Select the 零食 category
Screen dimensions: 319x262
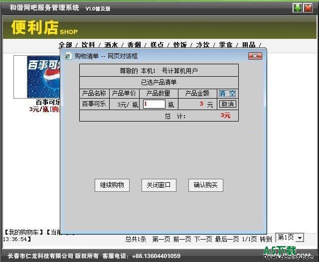226,45
